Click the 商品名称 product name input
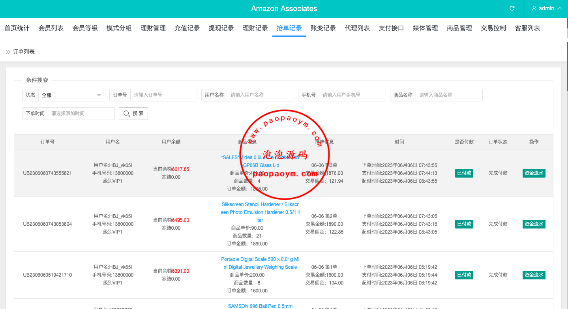Viewport: 568px width, 309px height. coord(449,95)
